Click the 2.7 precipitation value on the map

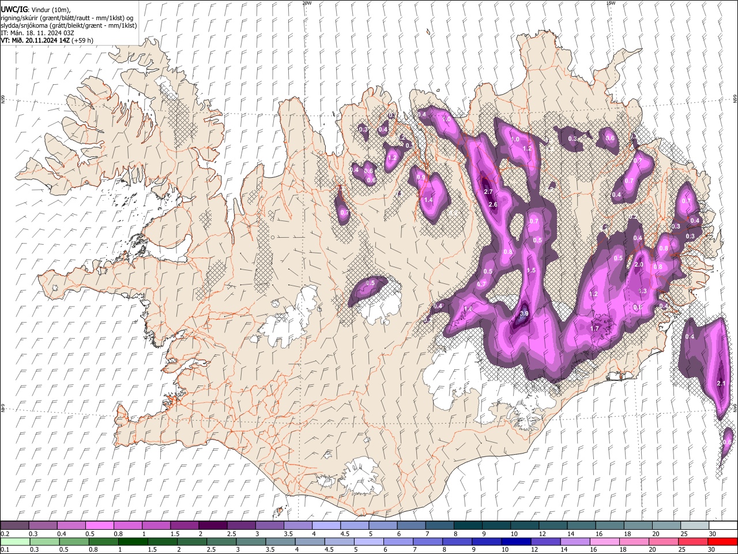pos(488,192)
